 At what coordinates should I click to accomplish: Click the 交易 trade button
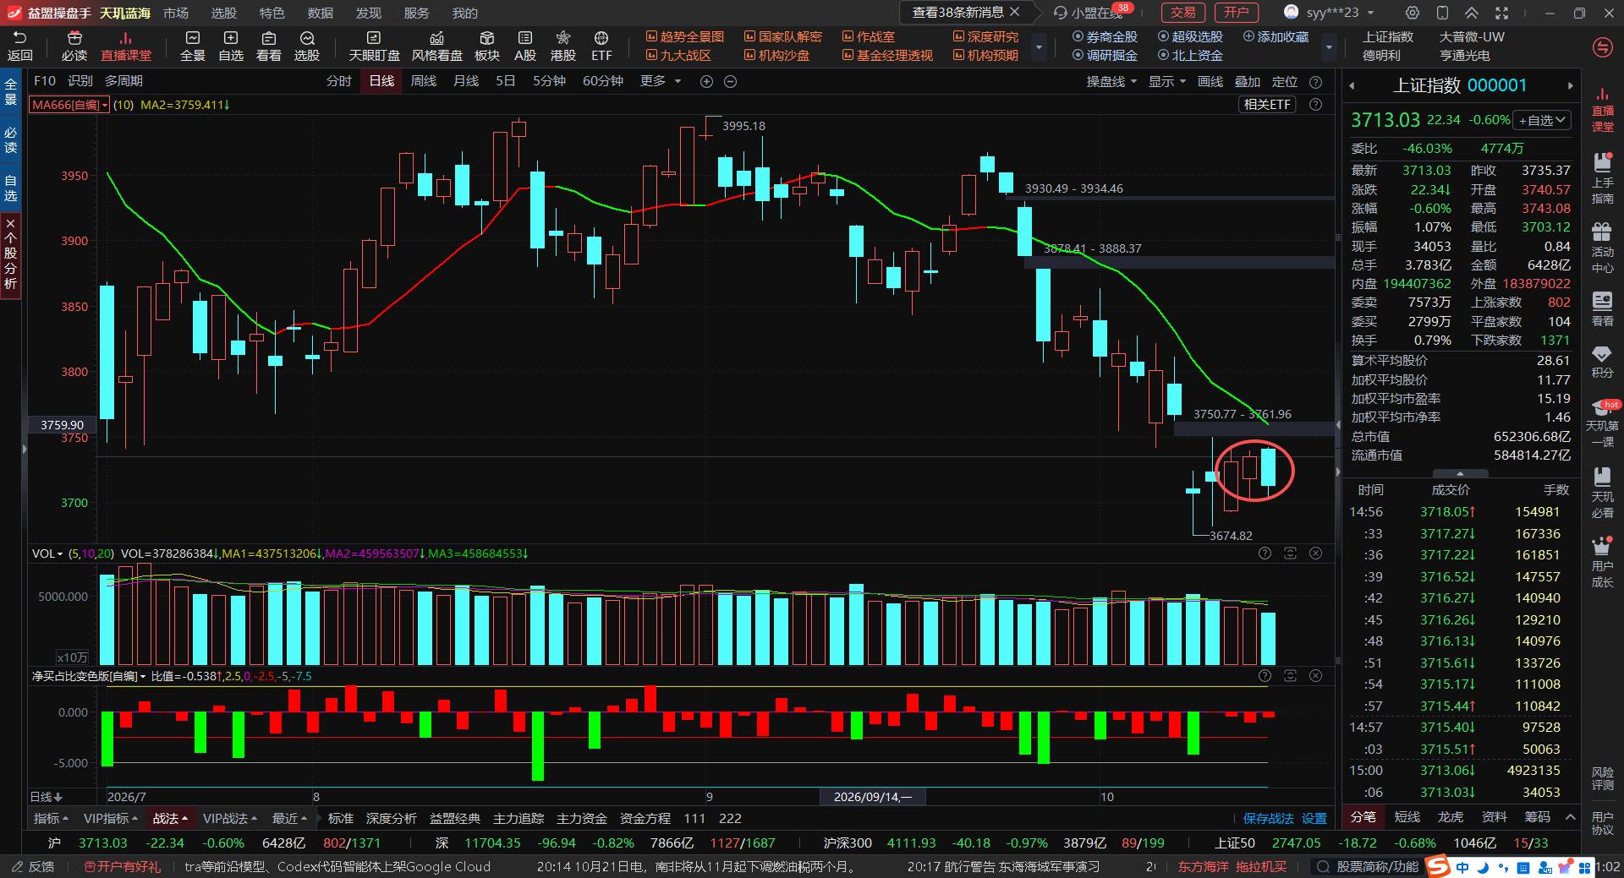coord(1182,12)
